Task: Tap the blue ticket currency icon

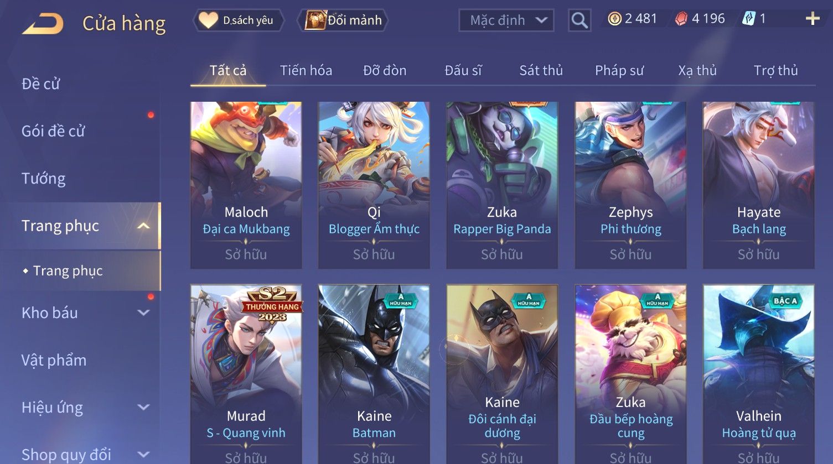Action: (748, 19)
